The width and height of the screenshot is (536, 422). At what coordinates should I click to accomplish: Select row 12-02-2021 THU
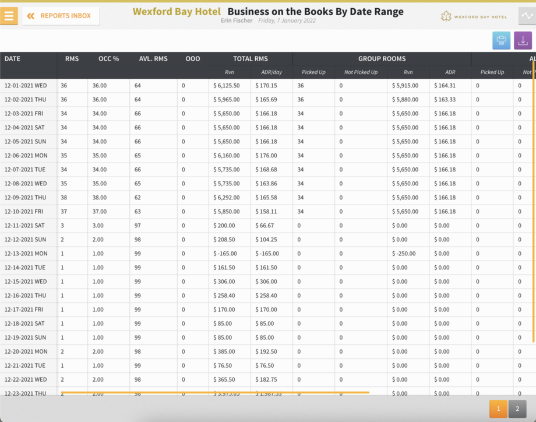[x=268, y=100]
